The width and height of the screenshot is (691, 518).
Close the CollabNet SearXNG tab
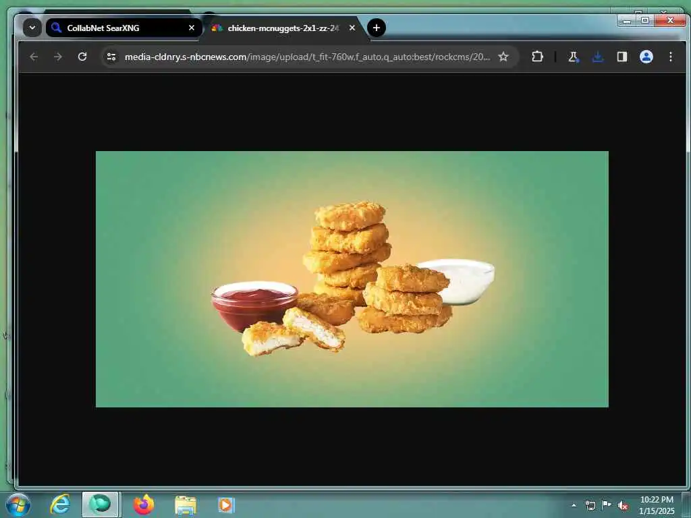191,28
